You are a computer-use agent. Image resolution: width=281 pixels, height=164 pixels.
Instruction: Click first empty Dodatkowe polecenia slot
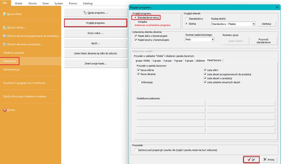171,103
